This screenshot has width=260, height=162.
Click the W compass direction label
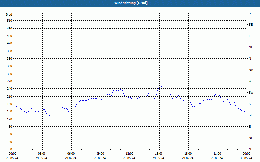(250, 81)
